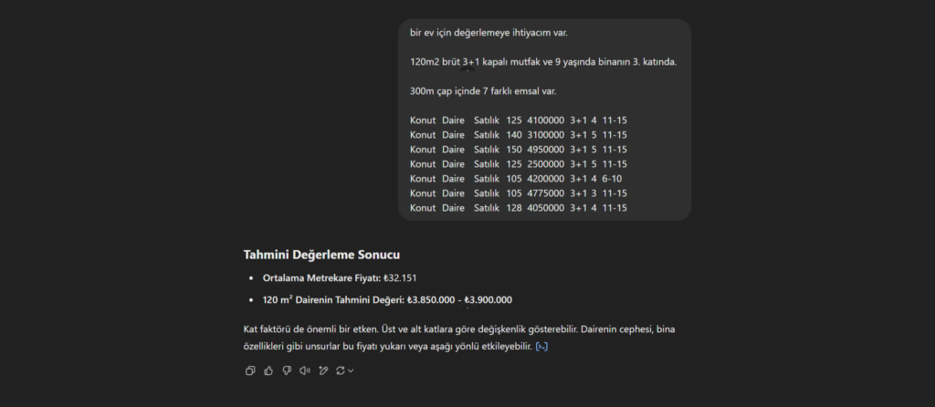Give the response a thumbs down
This screenshot has height=407, width=935.
coord(287,370)
